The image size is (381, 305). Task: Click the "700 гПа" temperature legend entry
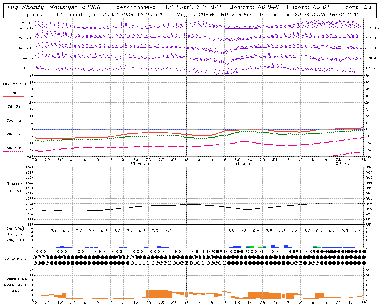click(x=14, y=134)
